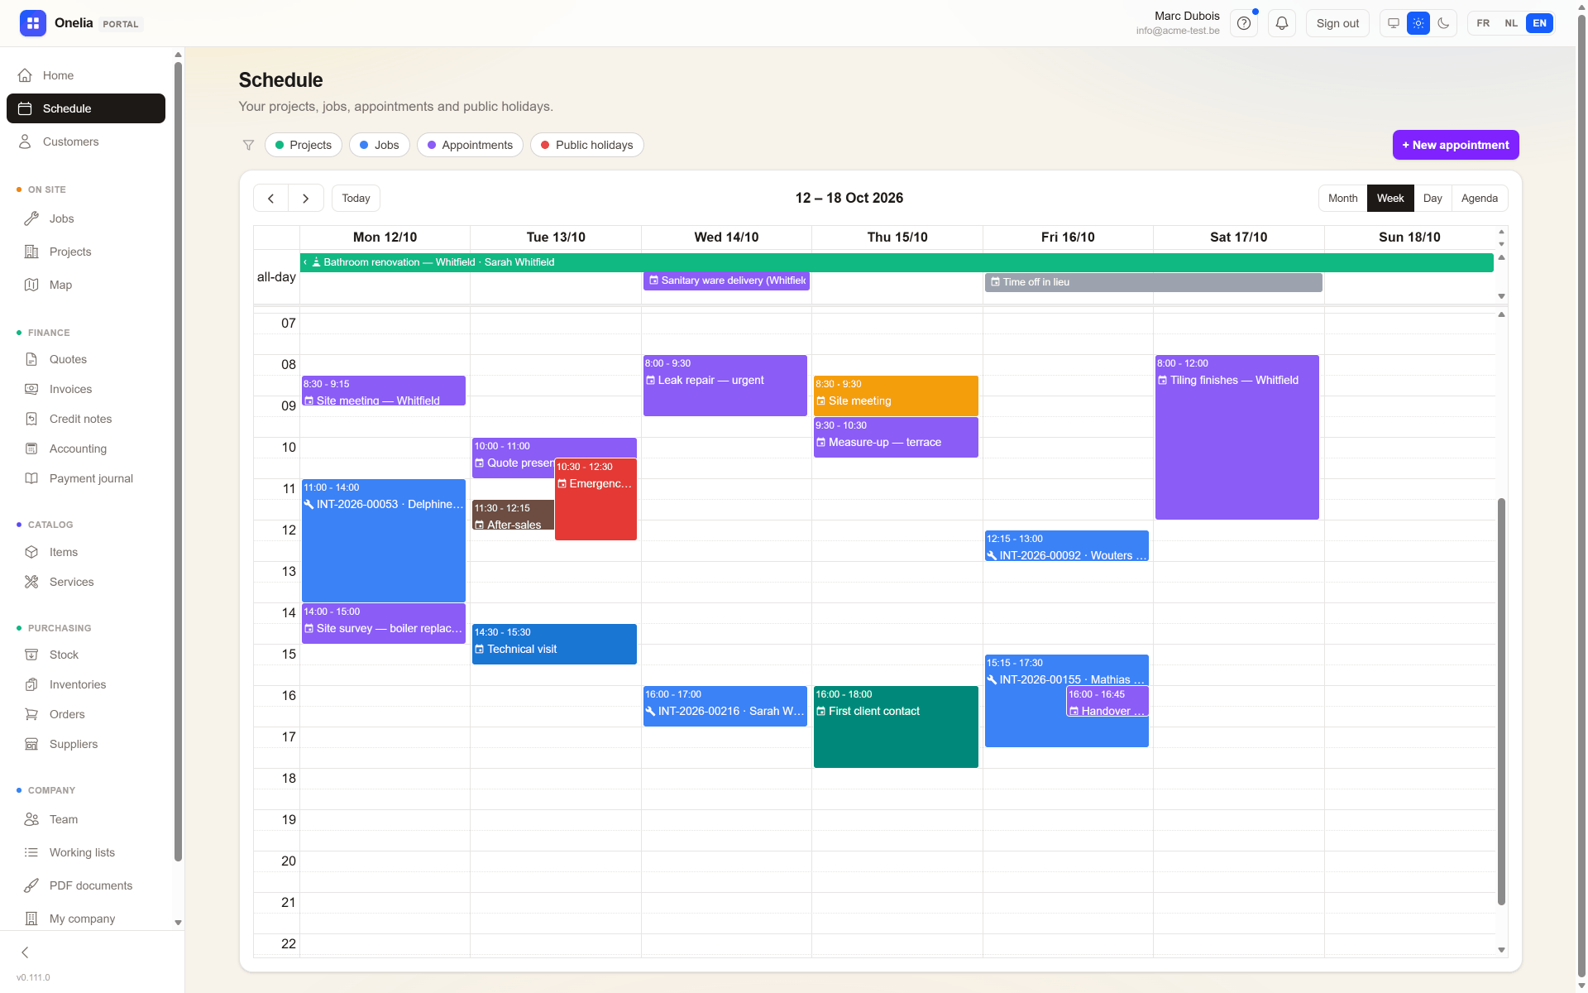
Task: Expand all-day section down arrow
Action: click(x=1501, y=296)
